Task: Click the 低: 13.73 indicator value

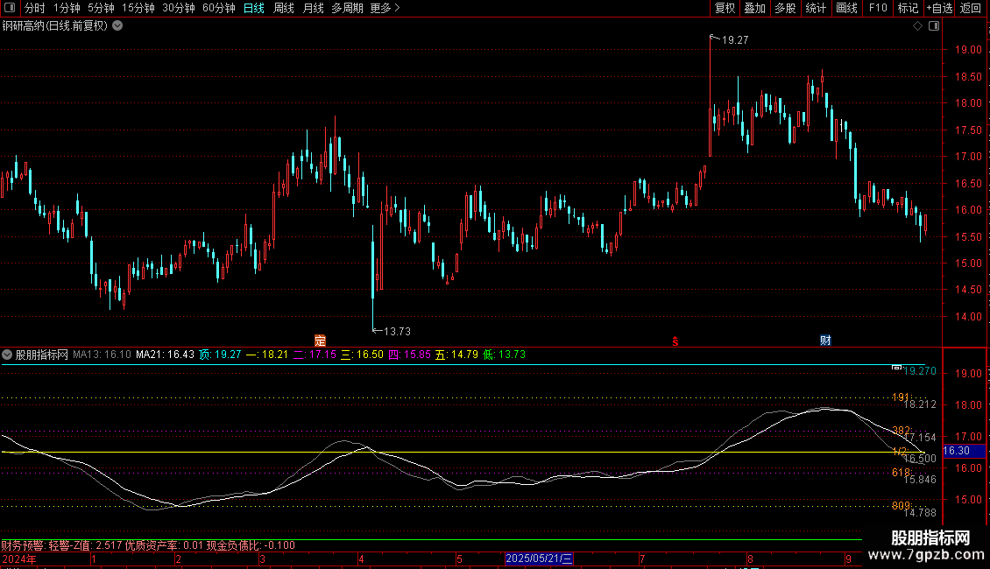Action: coord(505,355)
